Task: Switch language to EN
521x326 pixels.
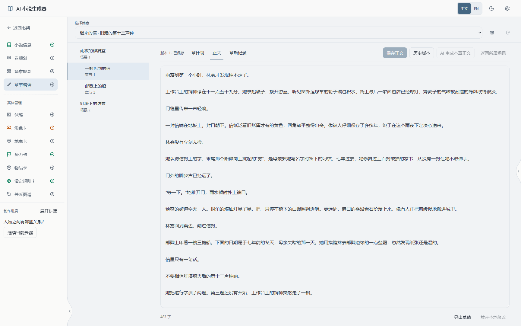Action: (476, 8)
